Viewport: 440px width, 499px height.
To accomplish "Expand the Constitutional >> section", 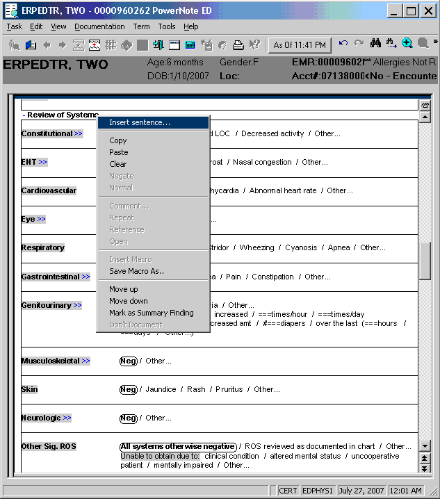I will tap(78, 133).
